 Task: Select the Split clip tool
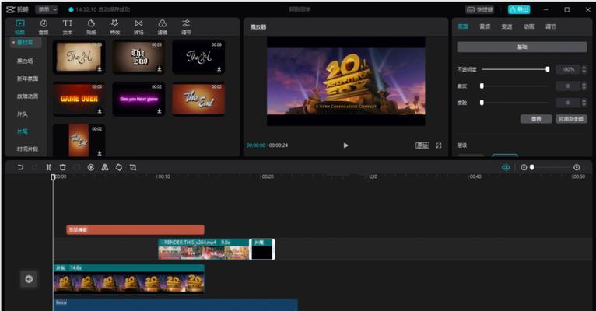49,167
